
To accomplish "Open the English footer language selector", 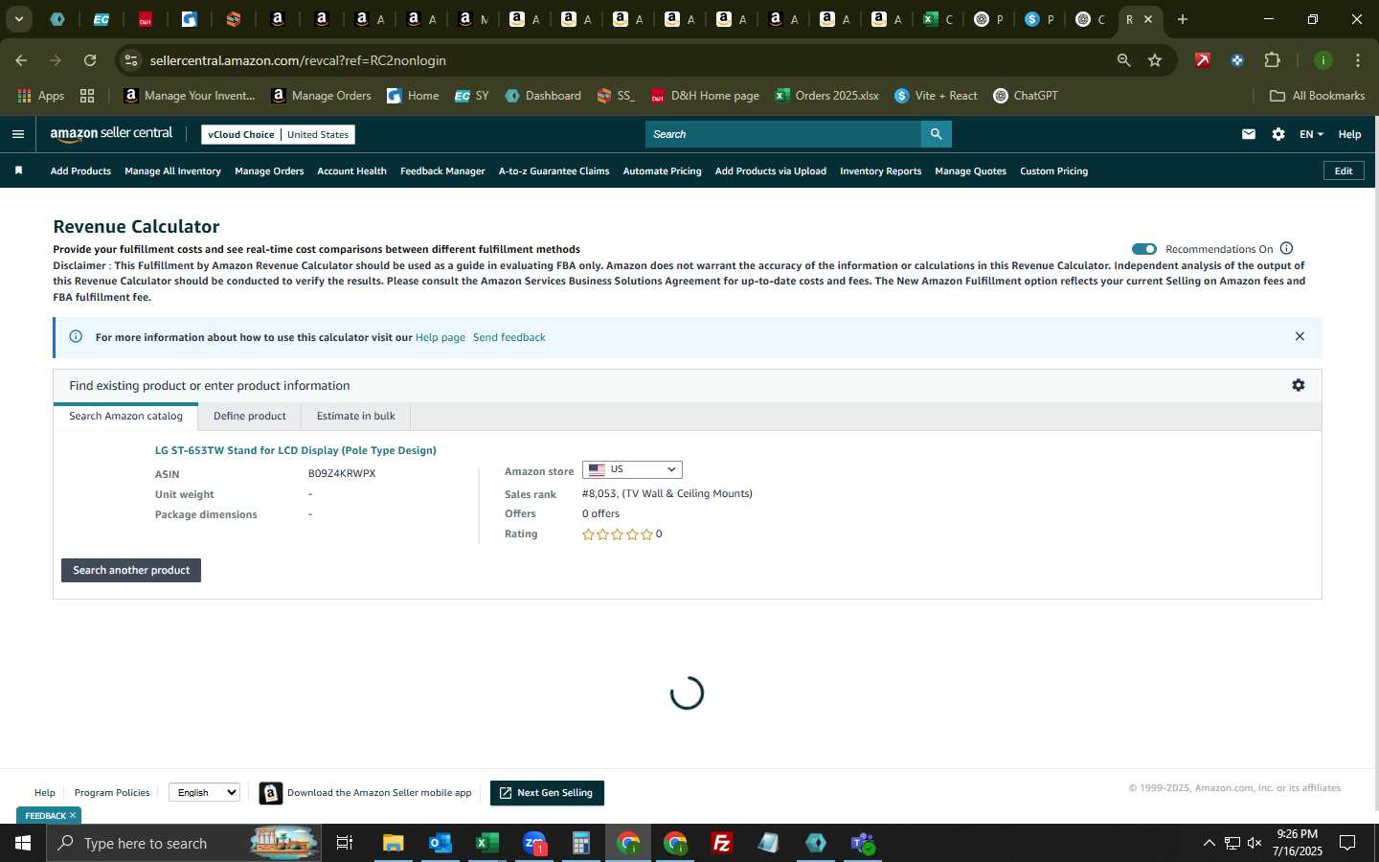I will tap(204, 792).
